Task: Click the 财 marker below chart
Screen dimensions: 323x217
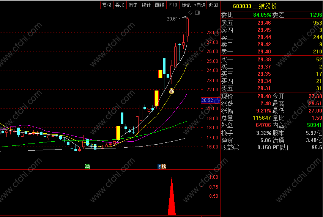Action: [x=159, y=167]
